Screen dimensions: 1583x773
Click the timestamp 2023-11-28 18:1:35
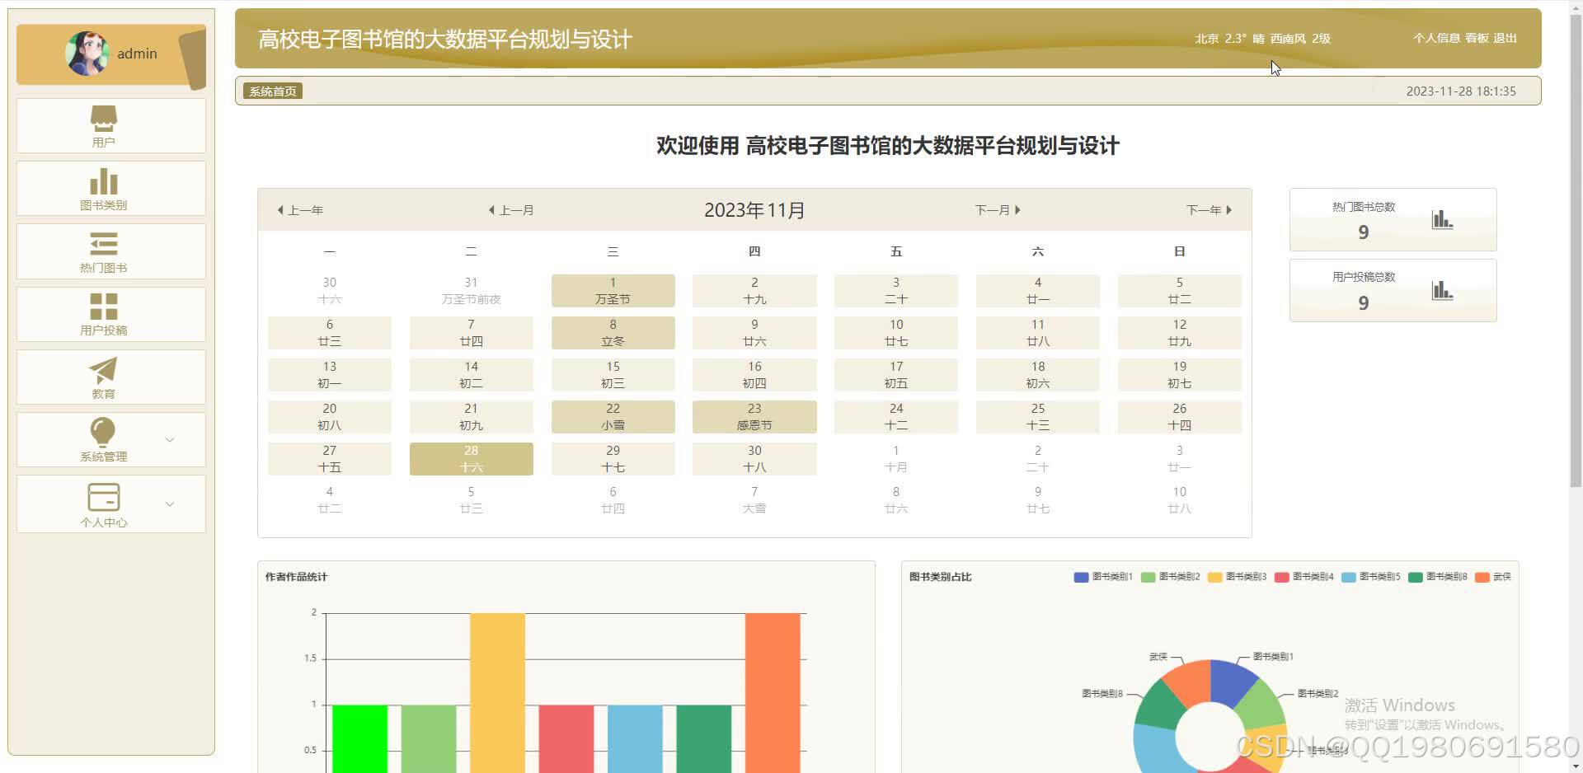(1461, 91)
